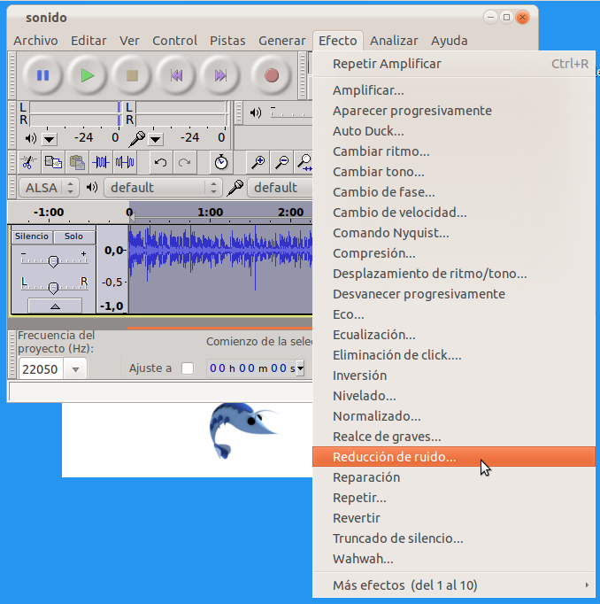Viewport: 600px width, 604px height.
Task: Click the microphone icon in input meter
Action: tap(136, 139)
